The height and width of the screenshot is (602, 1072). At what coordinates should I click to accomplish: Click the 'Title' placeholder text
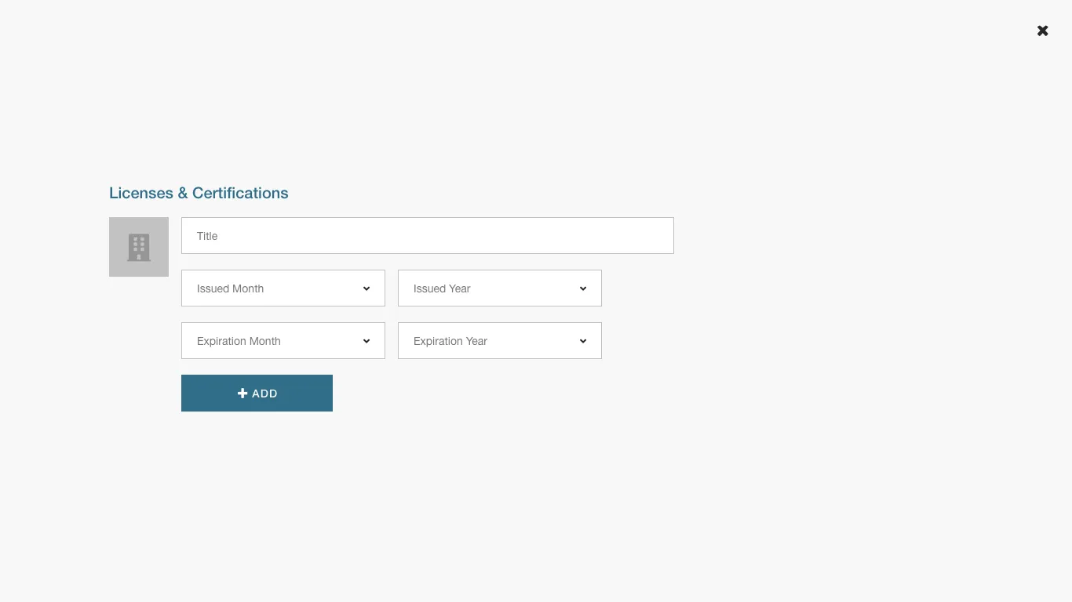207,236
